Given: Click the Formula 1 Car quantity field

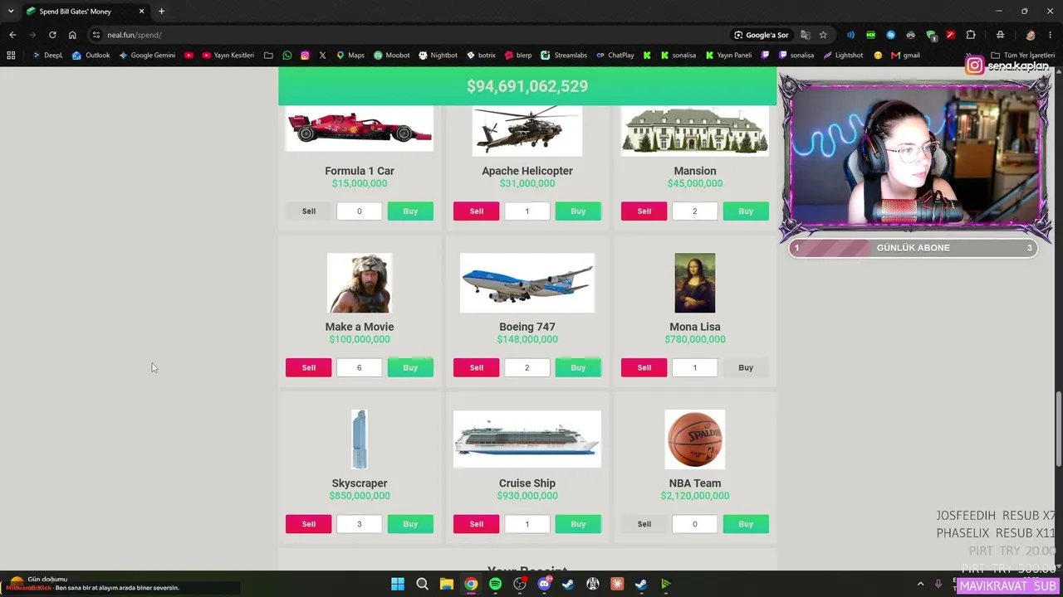Looking at the screenshot, I should pos(360,211).
